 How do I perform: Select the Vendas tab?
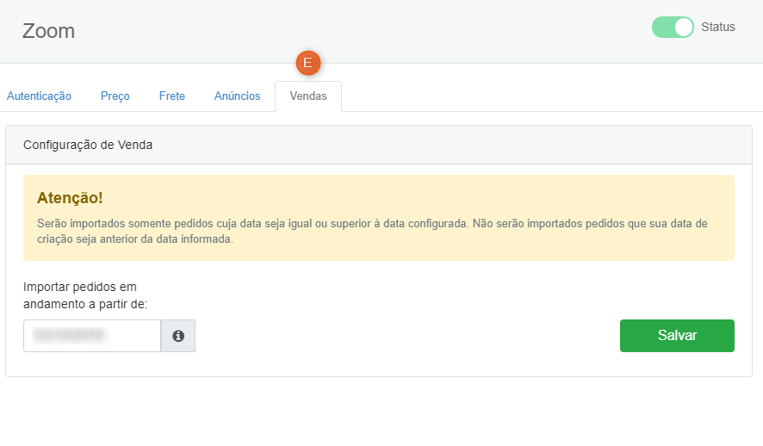tap(308, 96)
